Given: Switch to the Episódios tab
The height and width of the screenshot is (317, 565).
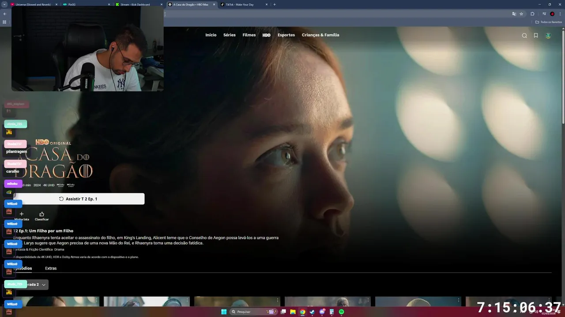Looking at the screenshot, I should tap(23, 268).
